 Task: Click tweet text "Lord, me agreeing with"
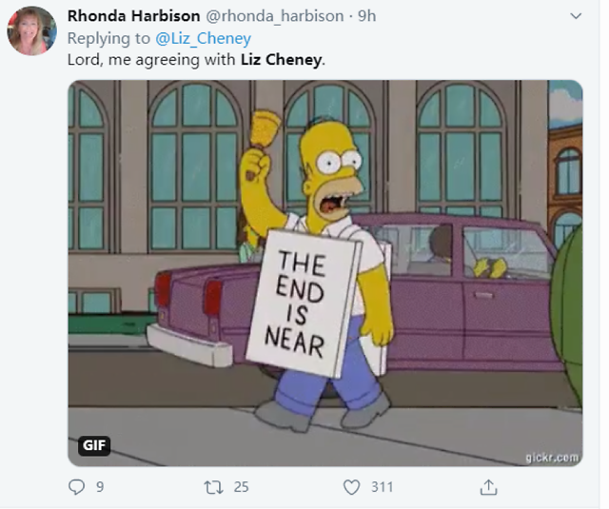click(x=151, y=60)
